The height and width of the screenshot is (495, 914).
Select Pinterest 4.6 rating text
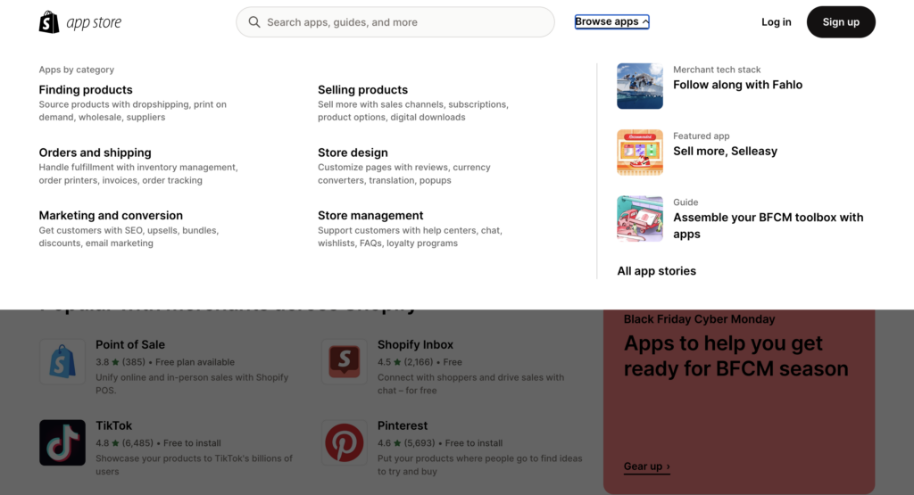(x=439, y=443)
